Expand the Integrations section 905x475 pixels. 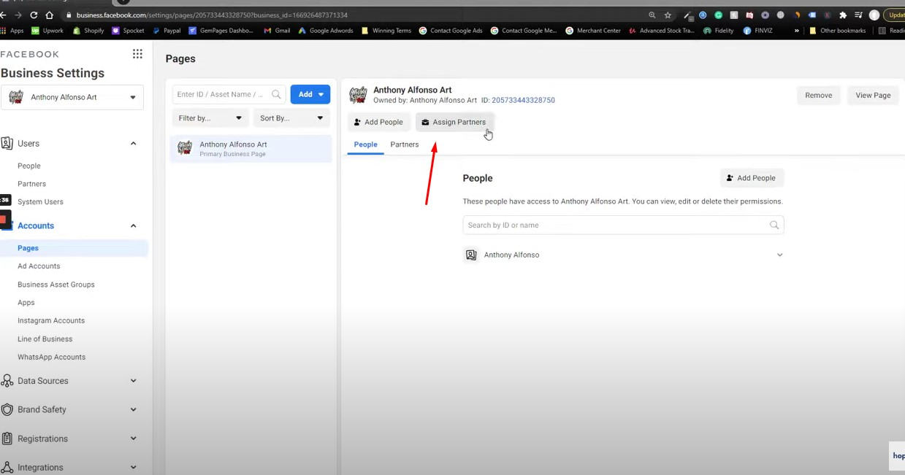(x=133, y=468)
